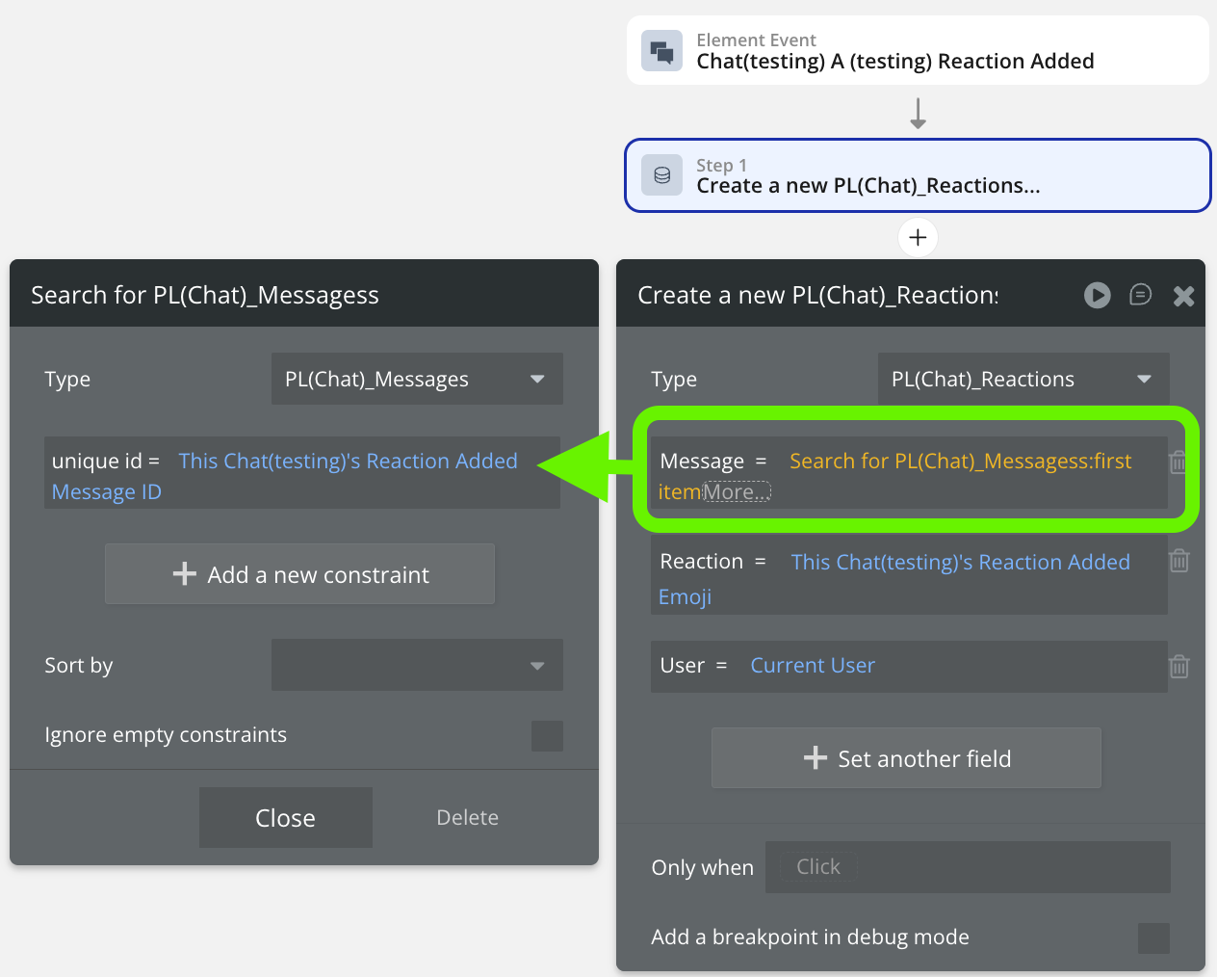This screenshot has height=977, width=1217.
Task: Toggle the Ignore empty constraints checkbox
Action: (547, 736)
